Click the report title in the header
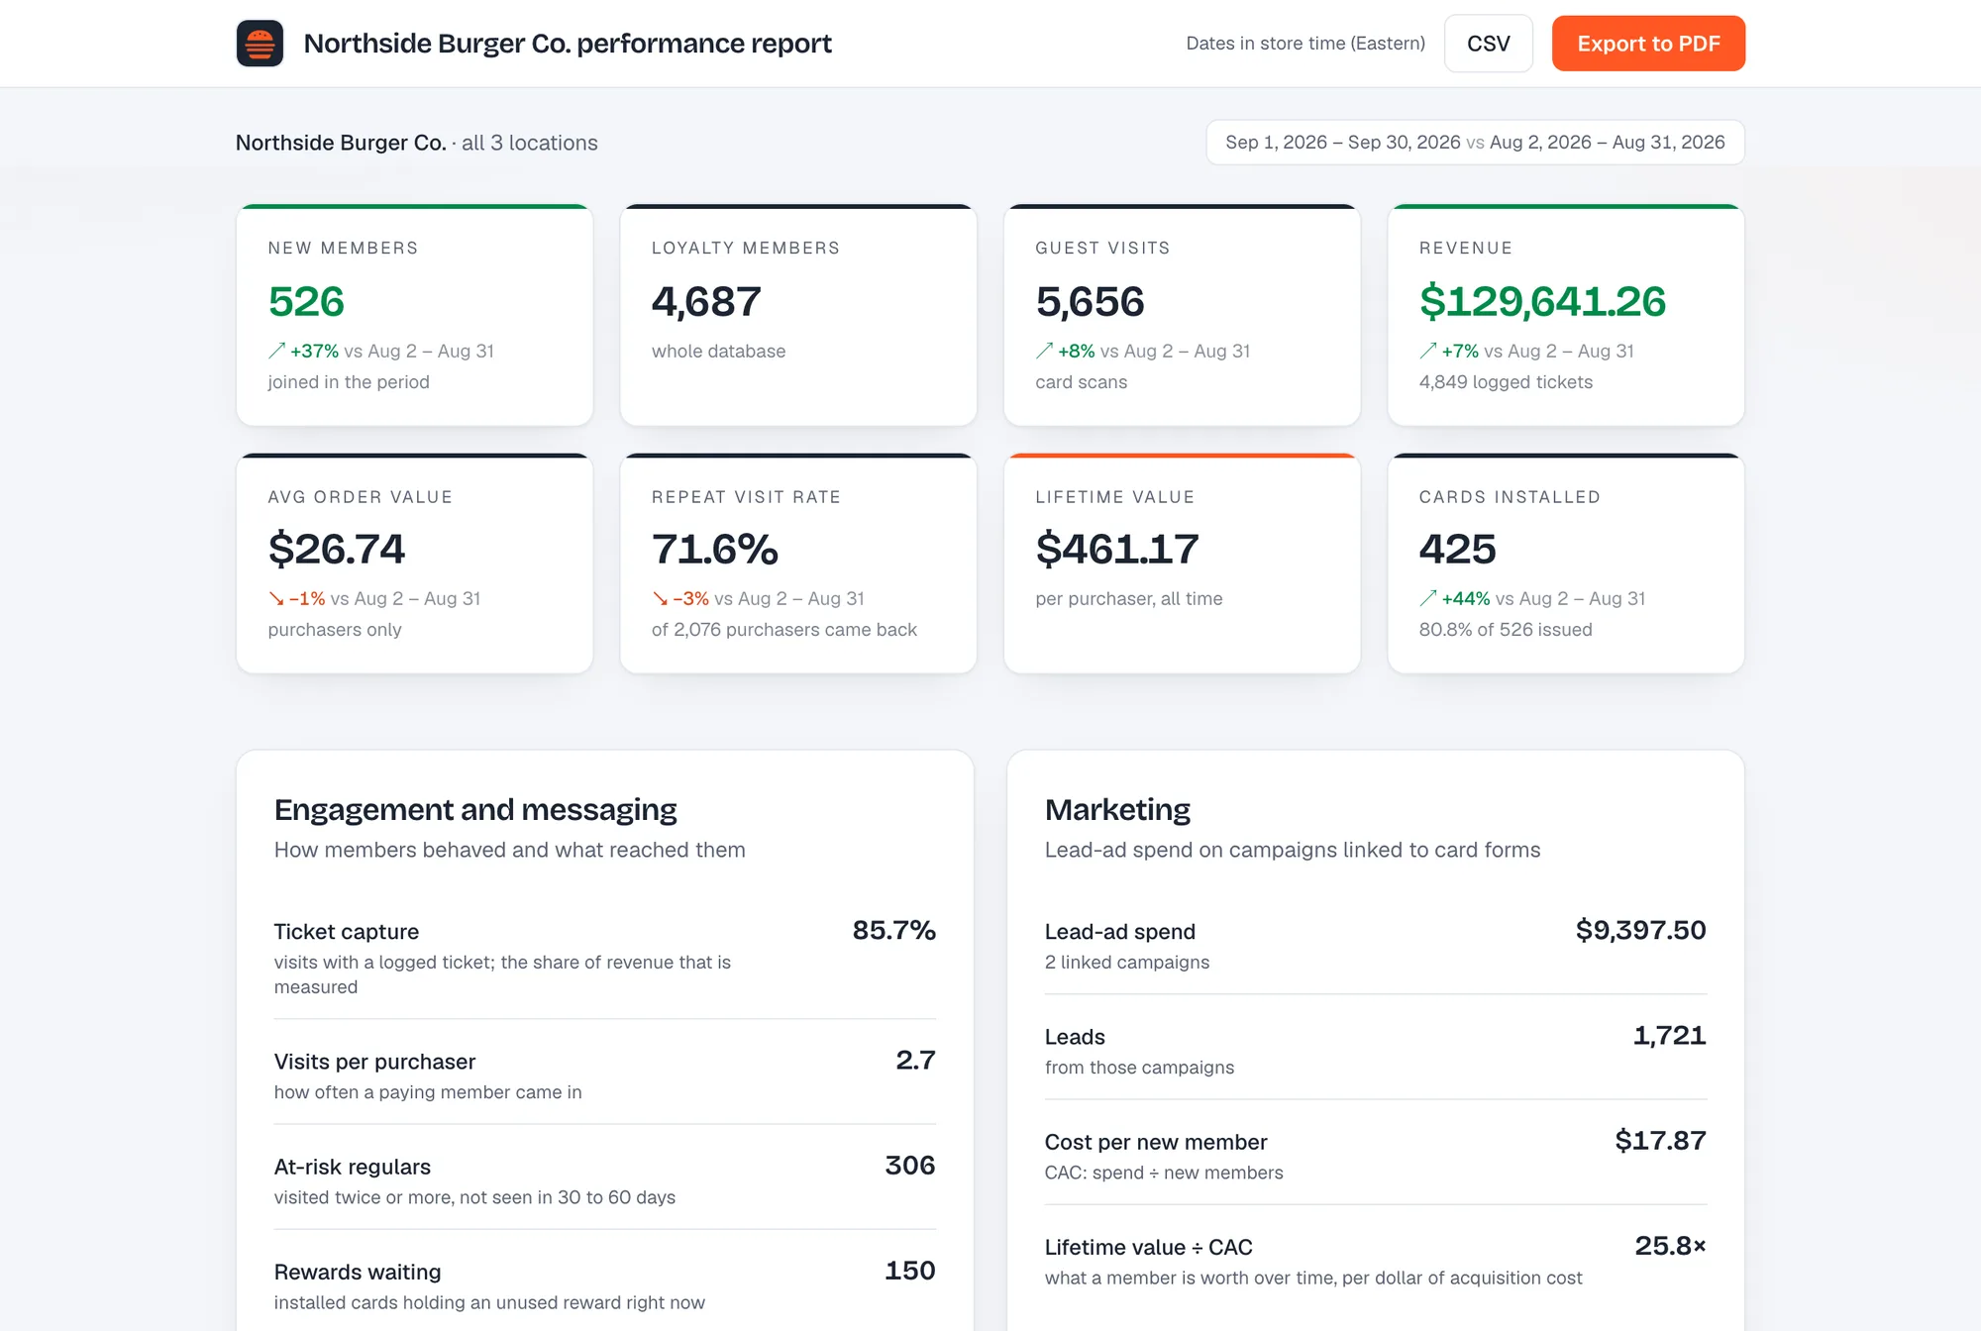 [568, 44]
